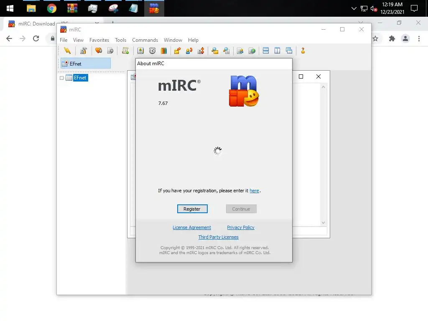Open the Tools menu
The height and width of the screenshot is (321, 428).
[x=120, y=40]
